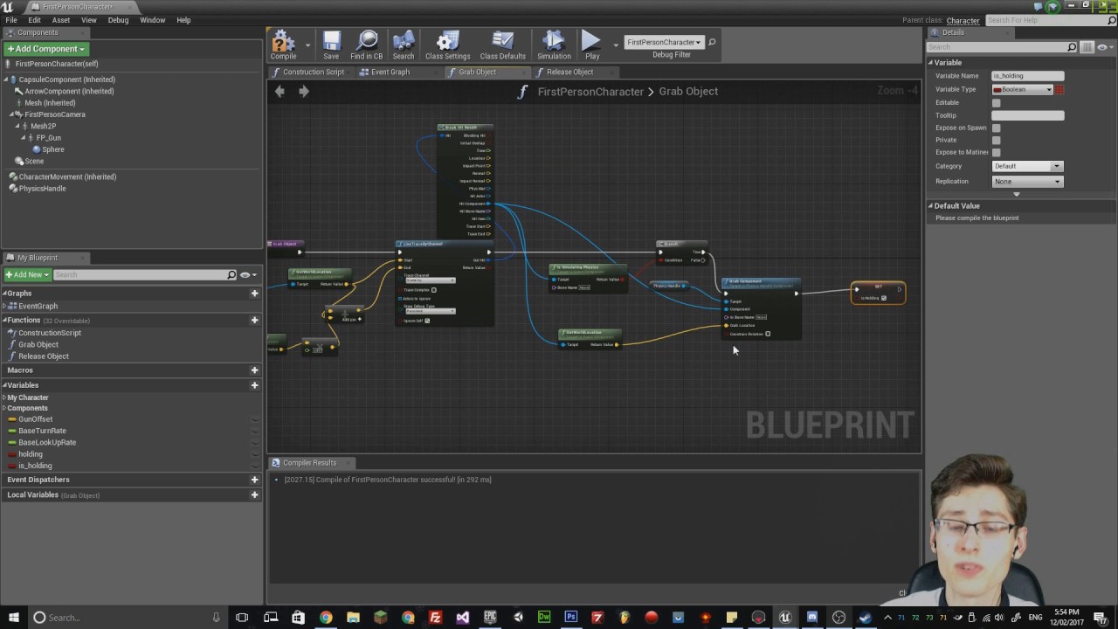Open the Window menu
The width and height of the screenshot is (1118, 629).
point(152,20)
